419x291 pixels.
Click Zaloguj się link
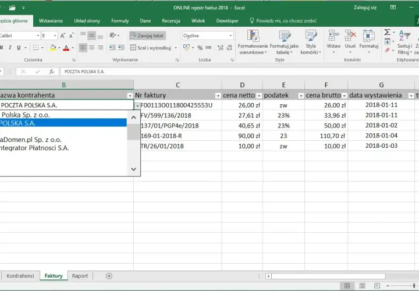point(365,8)
